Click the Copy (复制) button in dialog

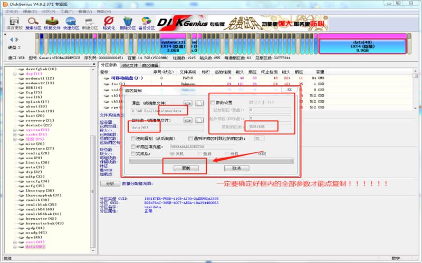tap(186, 168)
